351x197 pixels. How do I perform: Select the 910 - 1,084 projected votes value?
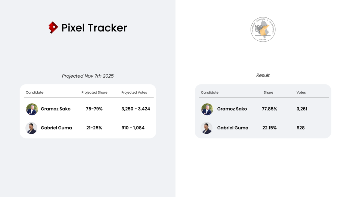[x=133, y=128]
